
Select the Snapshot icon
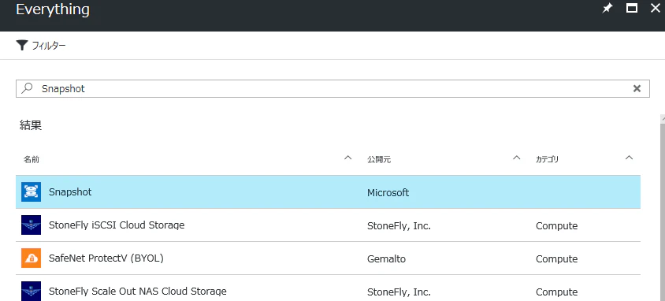(x=31, y=192)
